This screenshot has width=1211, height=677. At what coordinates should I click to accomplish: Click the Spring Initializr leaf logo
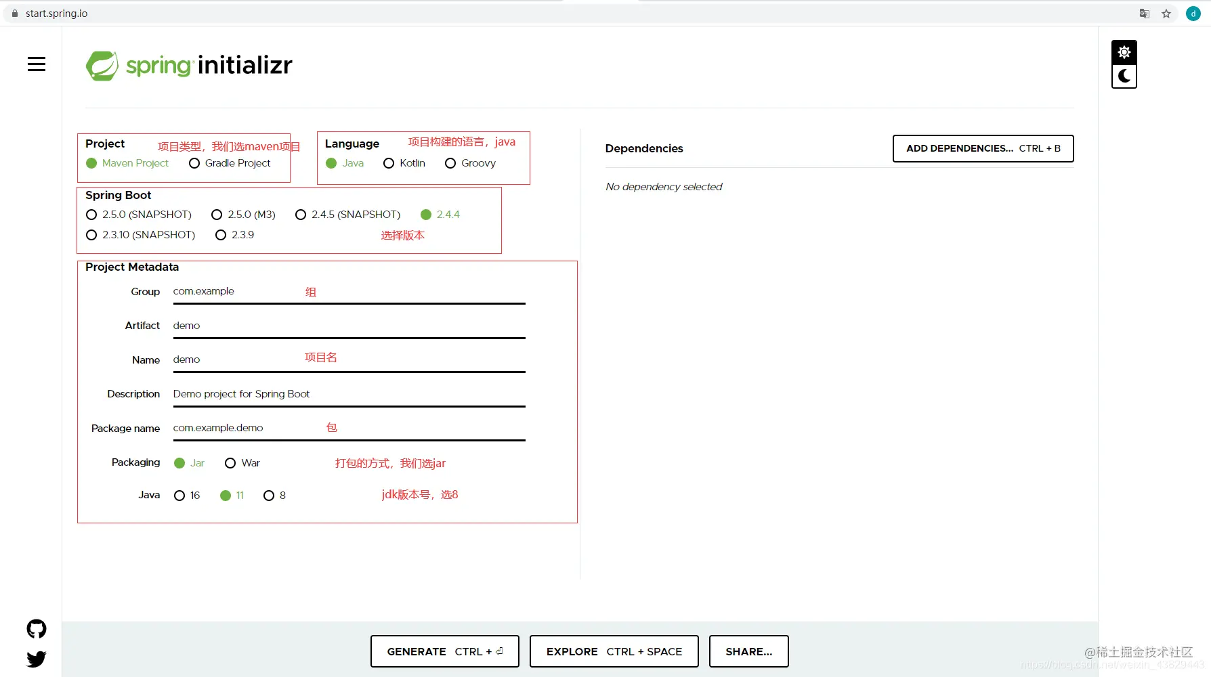[102, 66]
